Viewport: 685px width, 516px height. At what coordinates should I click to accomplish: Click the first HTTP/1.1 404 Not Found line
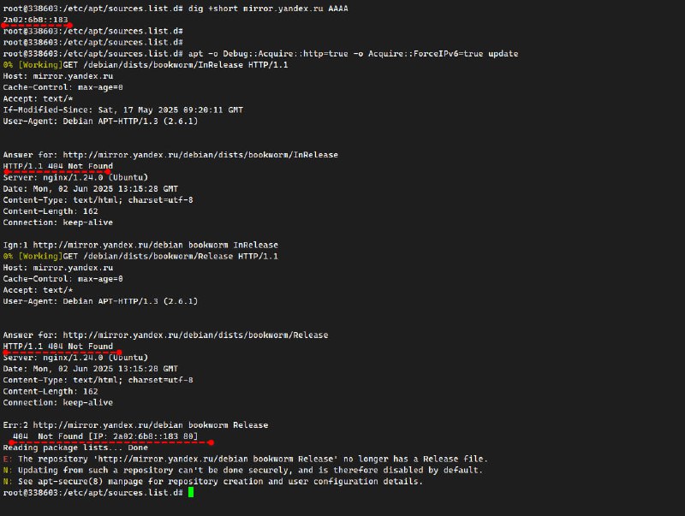[57, 166]
